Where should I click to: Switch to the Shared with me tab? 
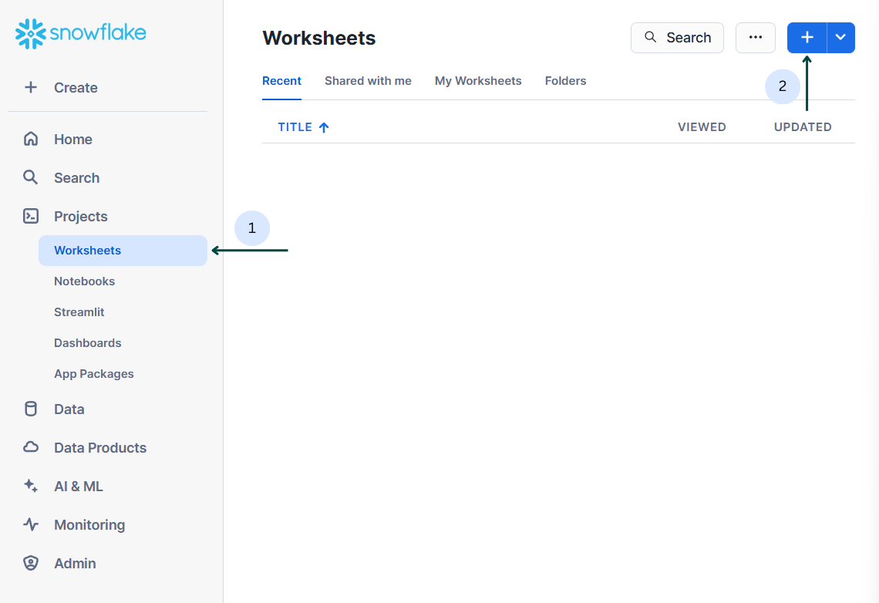368,81
